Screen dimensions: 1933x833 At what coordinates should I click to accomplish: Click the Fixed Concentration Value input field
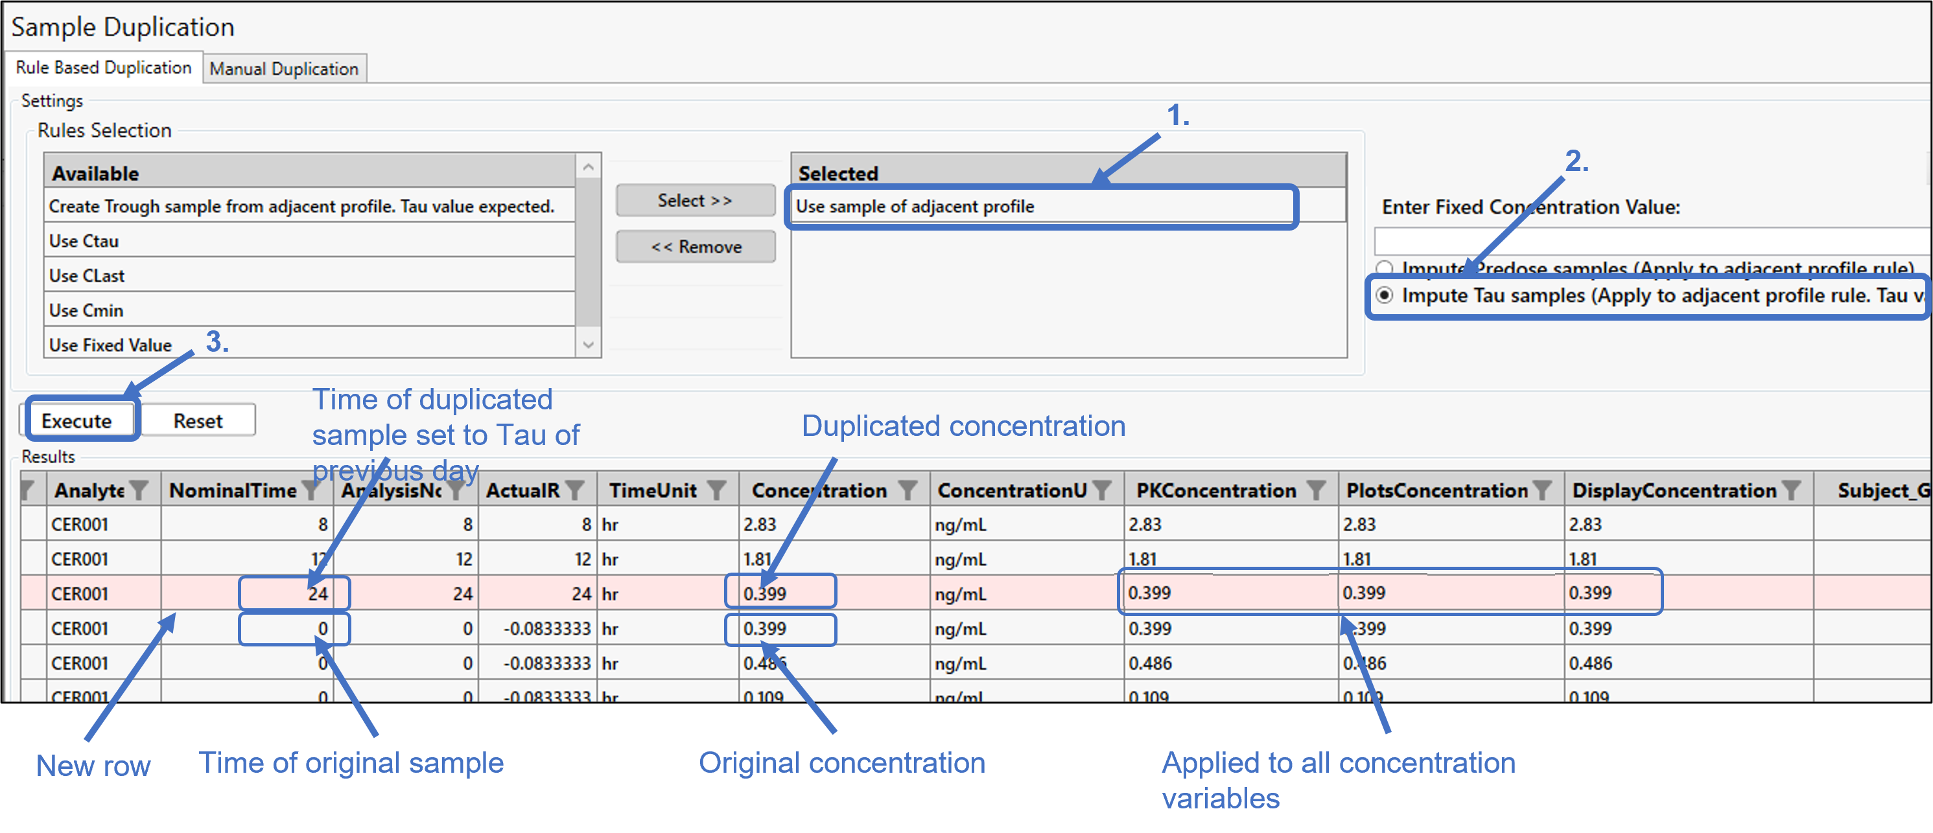(x=1651, y=242)
